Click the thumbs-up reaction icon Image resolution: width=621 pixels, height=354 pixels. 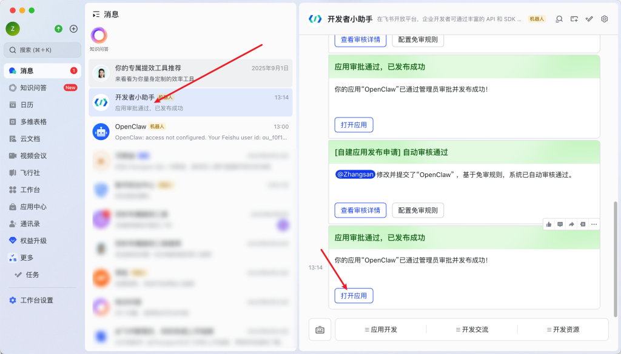548,224
